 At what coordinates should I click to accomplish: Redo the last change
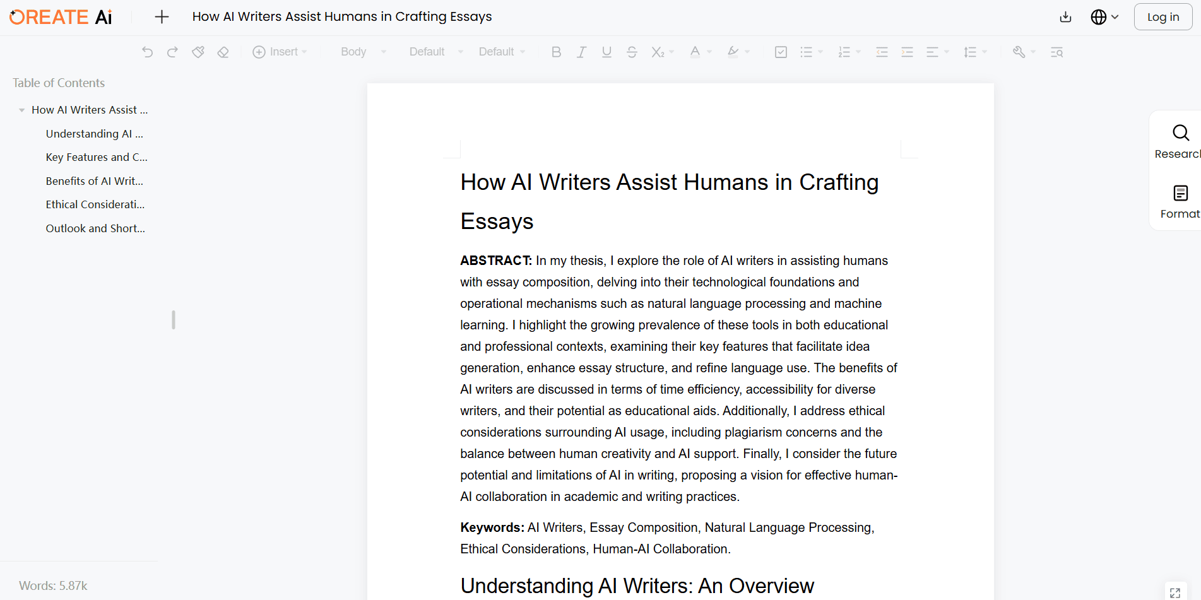coord(172,52)
